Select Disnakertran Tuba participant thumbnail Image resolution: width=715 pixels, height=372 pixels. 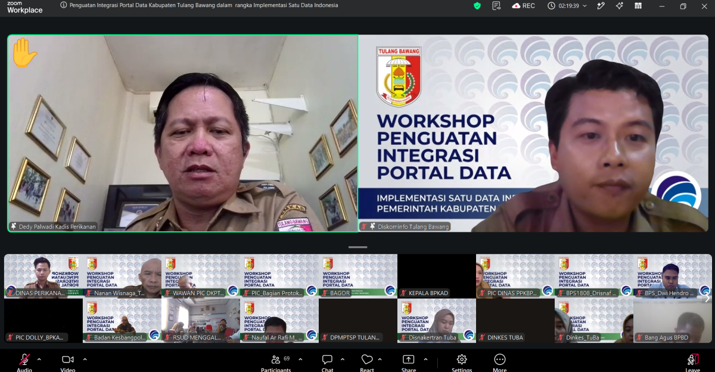437,321
